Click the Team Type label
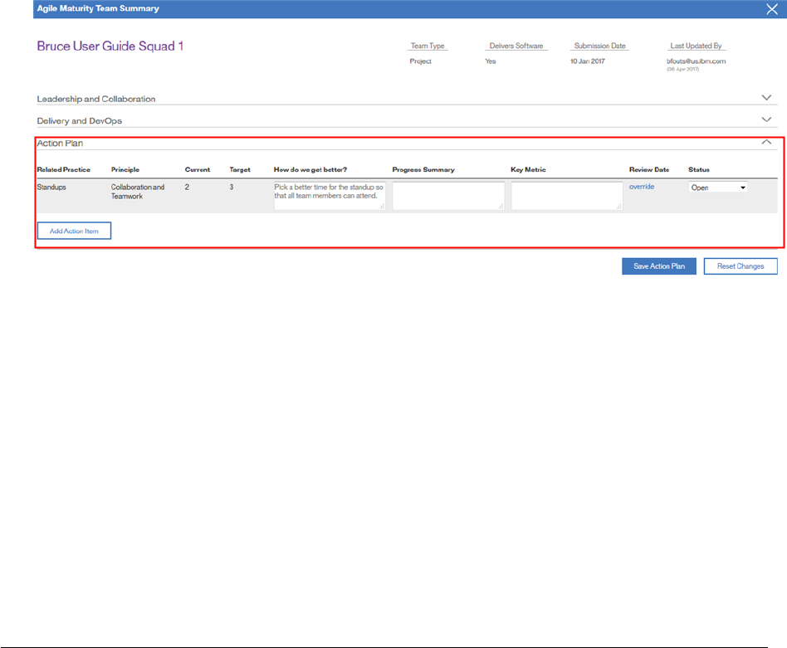The width and height of the screenshot is (787, 648). coord(428,46)
